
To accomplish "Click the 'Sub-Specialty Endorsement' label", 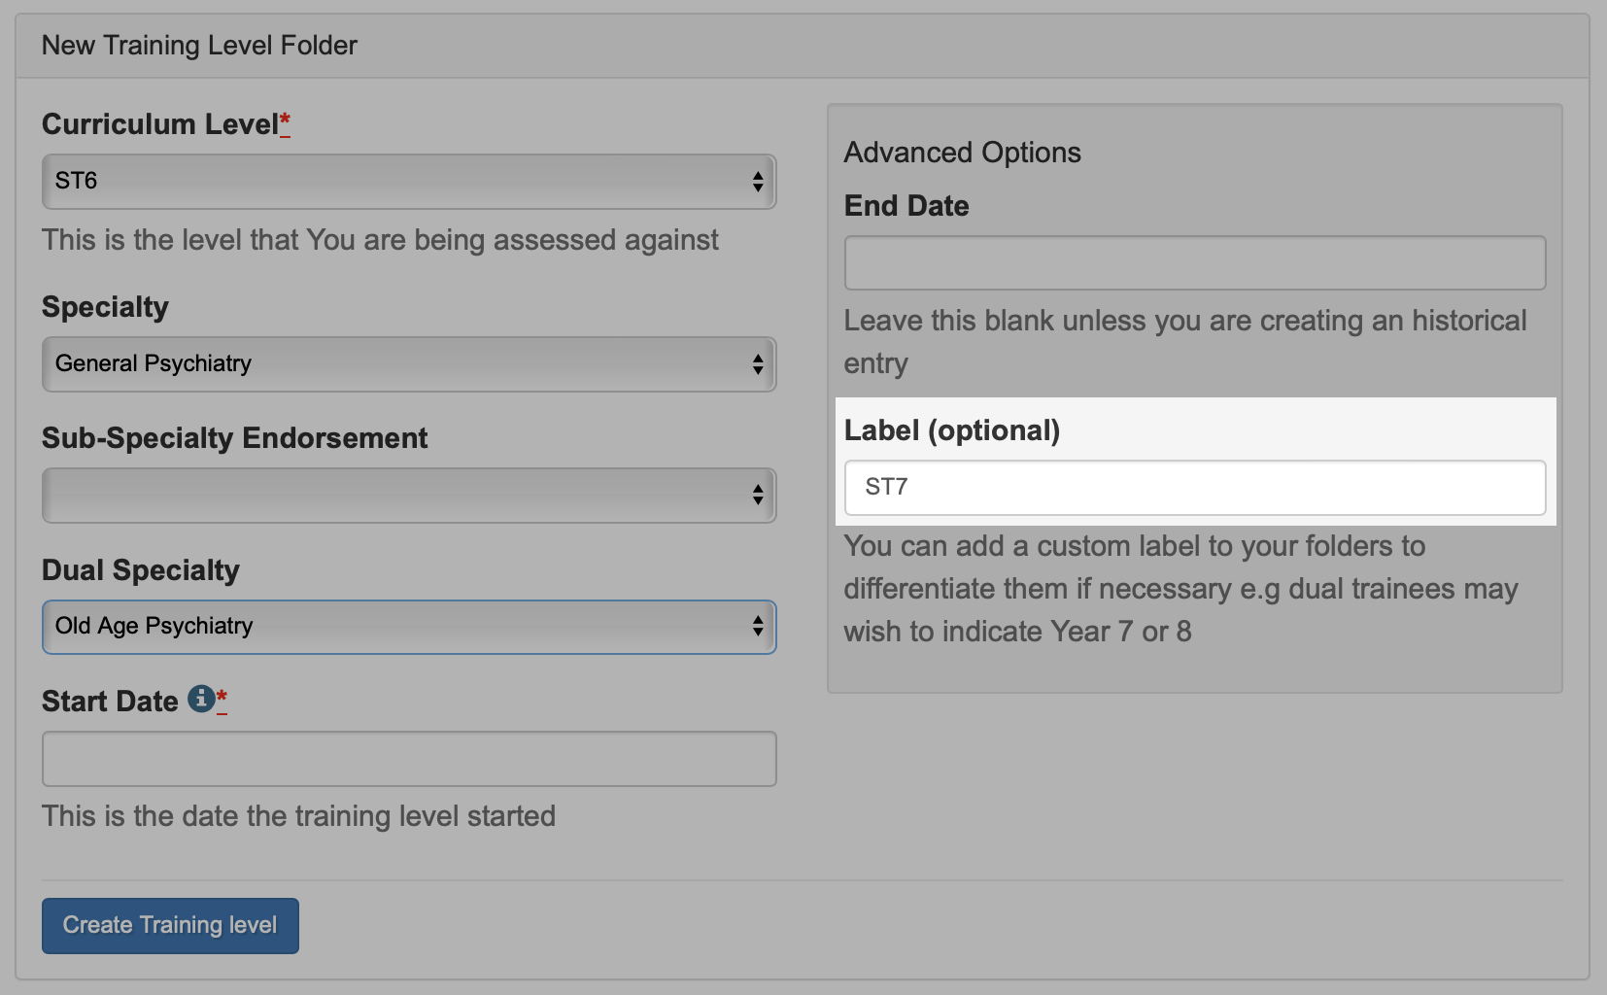I will pos(234,438).
